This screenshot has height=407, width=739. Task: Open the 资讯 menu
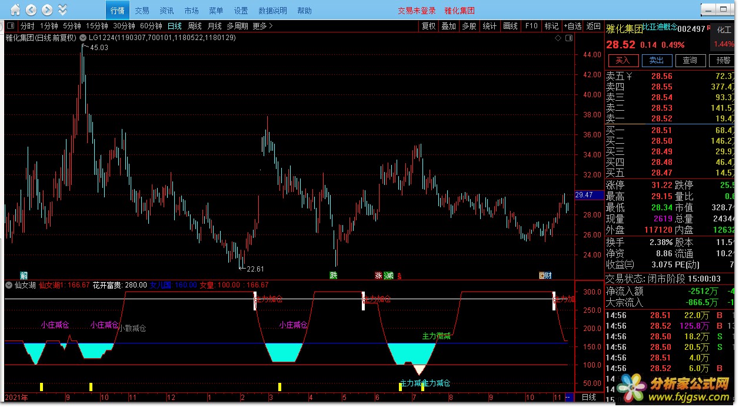pyautogui.click(x=167, y=11)
